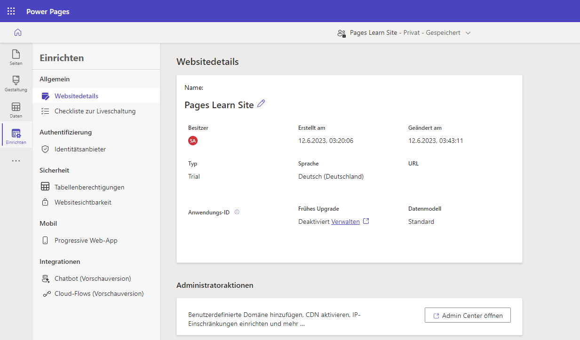
Task: Click the Administratoraktionen heading
Action: click(215, 285)
